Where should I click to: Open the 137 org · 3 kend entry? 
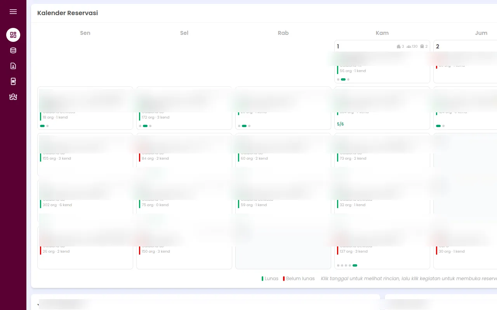point(353,251)
